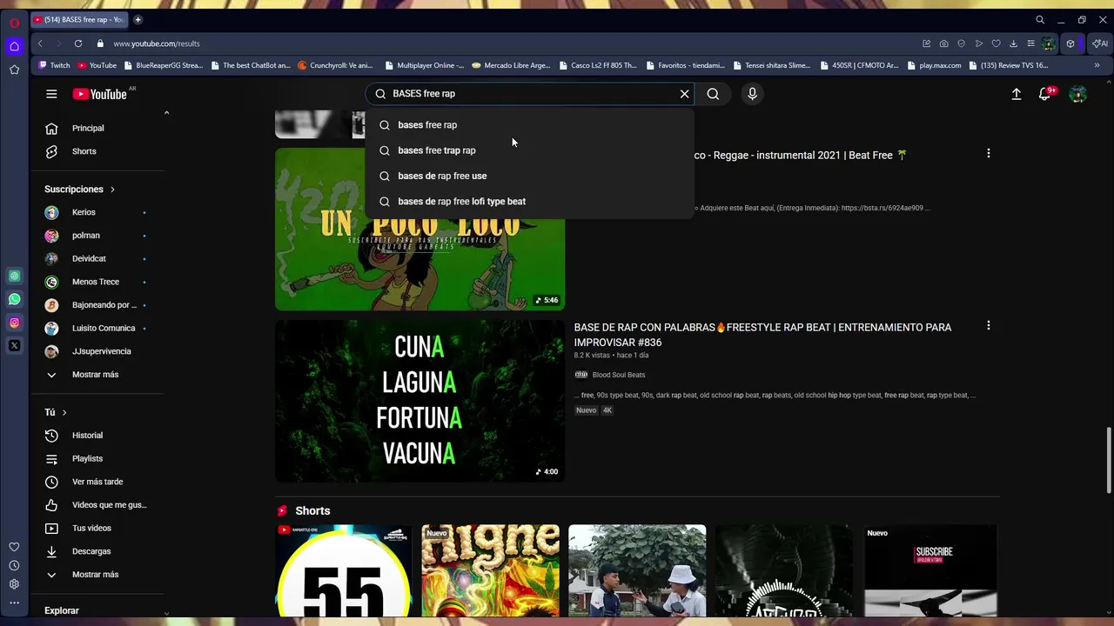Choose suggestion 'bases de rap free use'
Image resolution: width=1114 pixels, height=626 pixels.
click(x=529, y=176)
